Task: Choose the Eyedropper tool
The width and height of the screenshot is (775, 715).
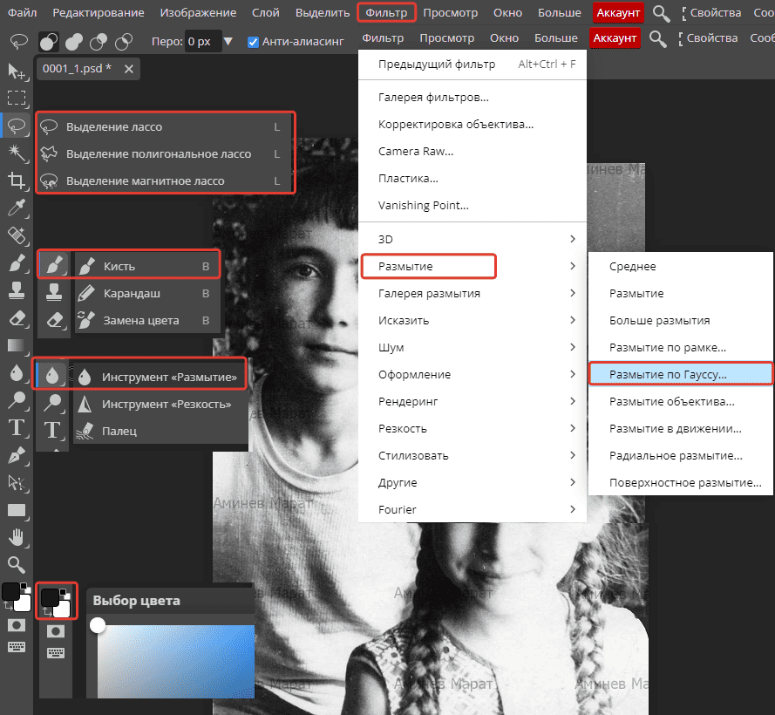Action: pos(17,208)
